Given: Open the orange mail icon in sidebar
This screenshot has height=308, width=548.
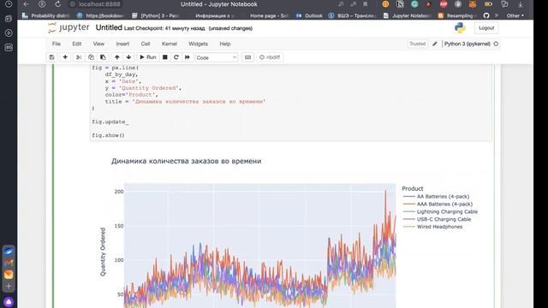Looking at the screenshot, I should point(9,275).
